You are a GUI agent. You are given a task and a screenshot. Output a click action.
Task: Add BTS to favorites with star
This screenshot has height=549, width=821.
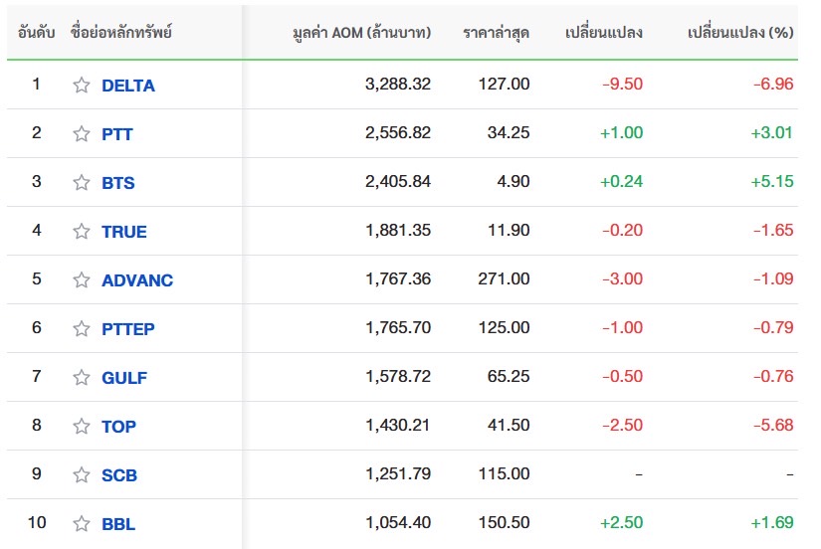pos(82,183)
